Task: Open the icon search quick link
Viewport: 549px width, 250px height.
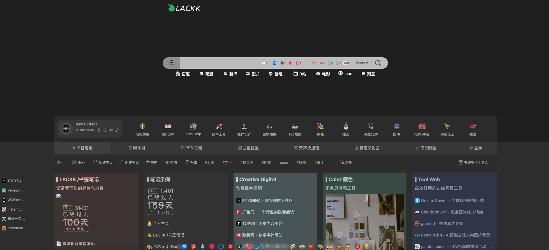Action: [345, 74]
